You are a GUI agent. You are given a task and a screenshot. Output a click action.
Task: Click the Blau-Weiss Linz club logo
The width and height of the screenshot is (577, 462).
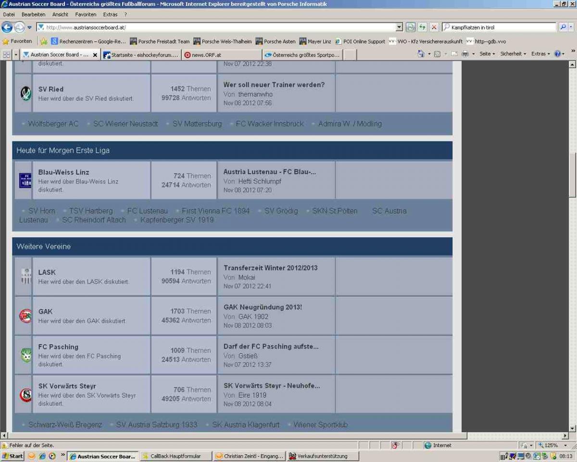pyautogui.click(x=25, y=180)
